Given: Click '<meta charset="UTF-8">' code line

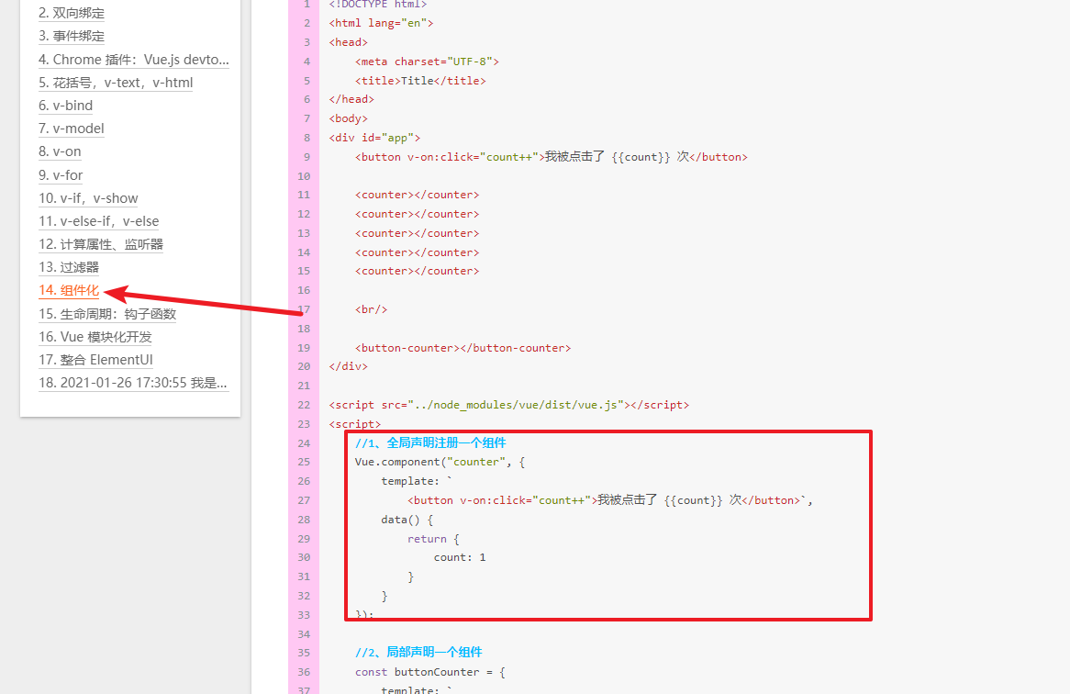Looking at the screenshot, I should [428, 62].
